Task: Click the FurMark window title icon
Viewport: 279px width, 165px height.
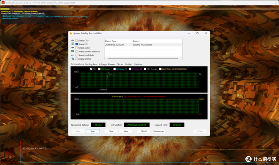Action: (3, 3)
